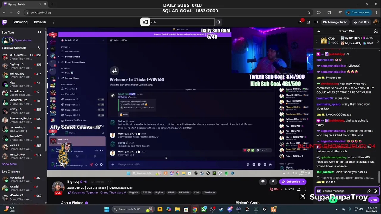Click the Twitch search magnifier button
The height and width of the screenshot is (214, 381).
click(x=218, y=22)
